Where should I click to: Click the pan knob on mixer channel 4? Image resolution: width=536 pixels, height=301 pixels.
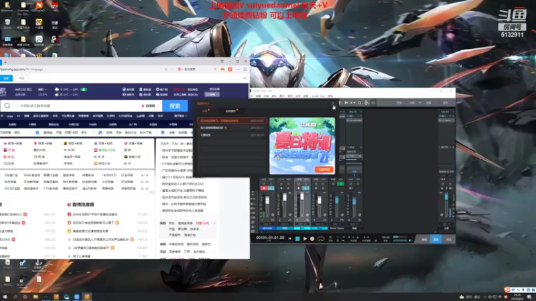[325, 215]
